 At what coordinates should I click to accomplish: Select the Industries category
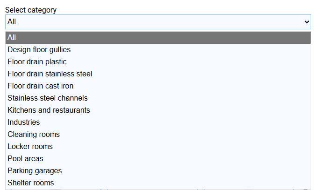[24, 122]
